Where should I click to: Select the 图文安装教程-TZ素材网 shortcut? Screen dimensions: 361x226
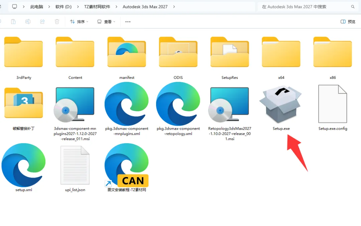[x=127, y=165]
